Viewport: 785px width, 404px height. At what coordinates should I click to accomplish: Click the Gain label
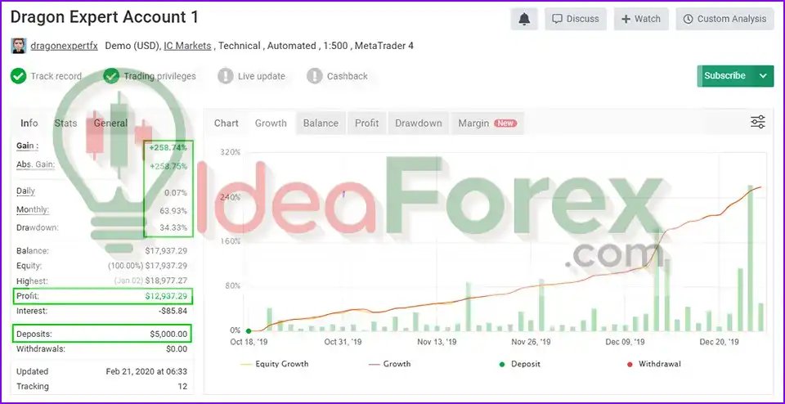point(27,146)
